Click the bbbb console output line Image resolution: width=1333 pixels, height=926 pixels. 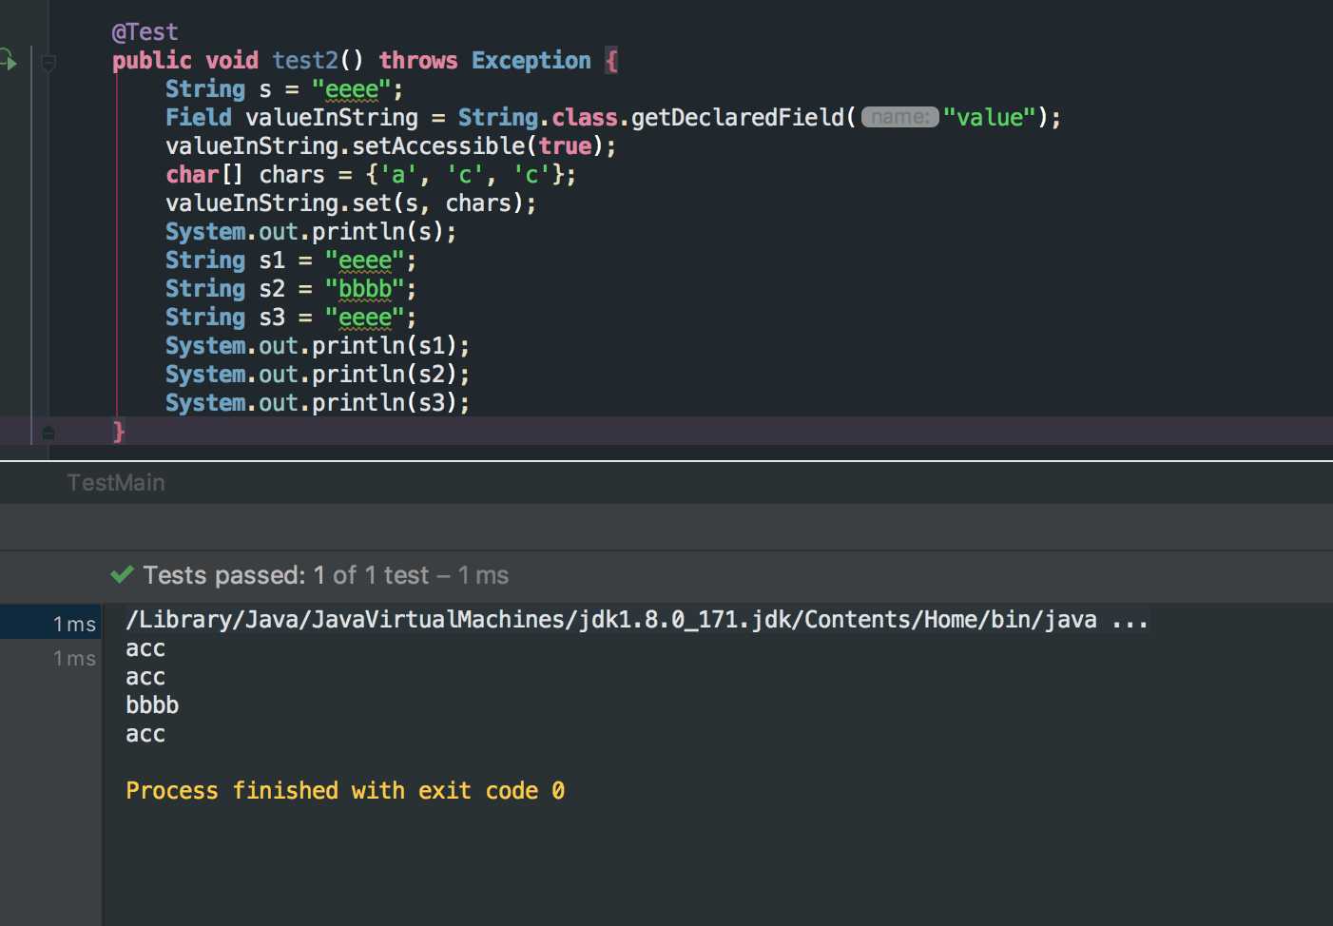click(x=152, y=705)
